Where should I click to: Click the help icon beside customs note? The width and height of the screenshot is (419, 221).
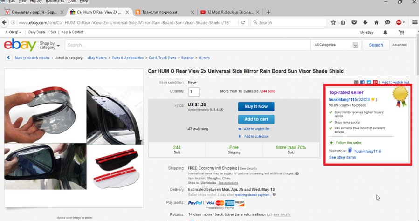[297, 173]
